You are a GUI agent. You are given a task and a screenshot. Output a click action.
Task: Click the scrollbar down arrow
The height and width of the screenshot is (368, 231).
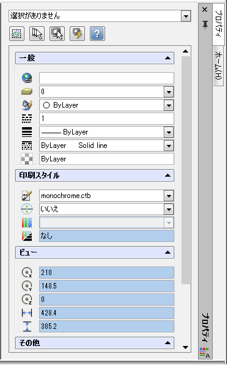pyautogui.click(x=186, y=348)
